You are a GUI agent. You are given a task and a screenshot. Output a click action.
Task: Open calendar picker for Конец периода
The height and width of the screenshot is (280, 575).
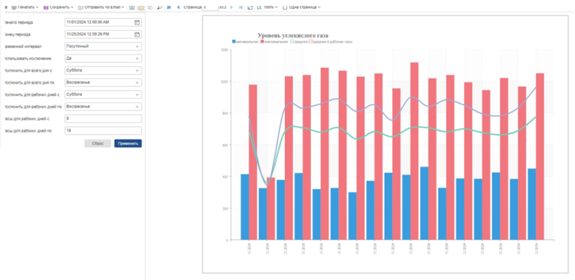(x=137, y=34)
